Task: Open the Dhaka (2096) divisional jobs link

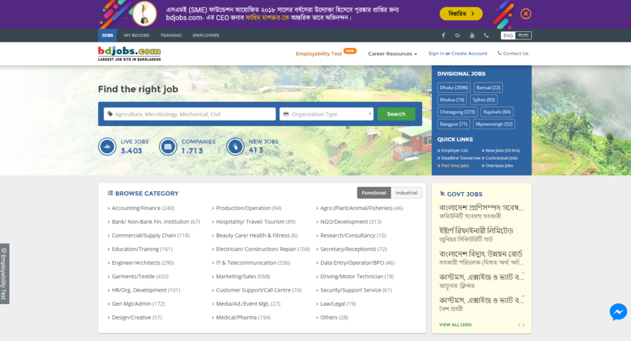Action: (x=454, y=87)
